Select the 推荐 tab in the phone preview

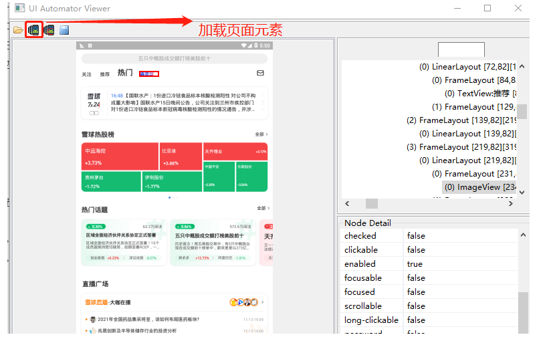point(105,74)
